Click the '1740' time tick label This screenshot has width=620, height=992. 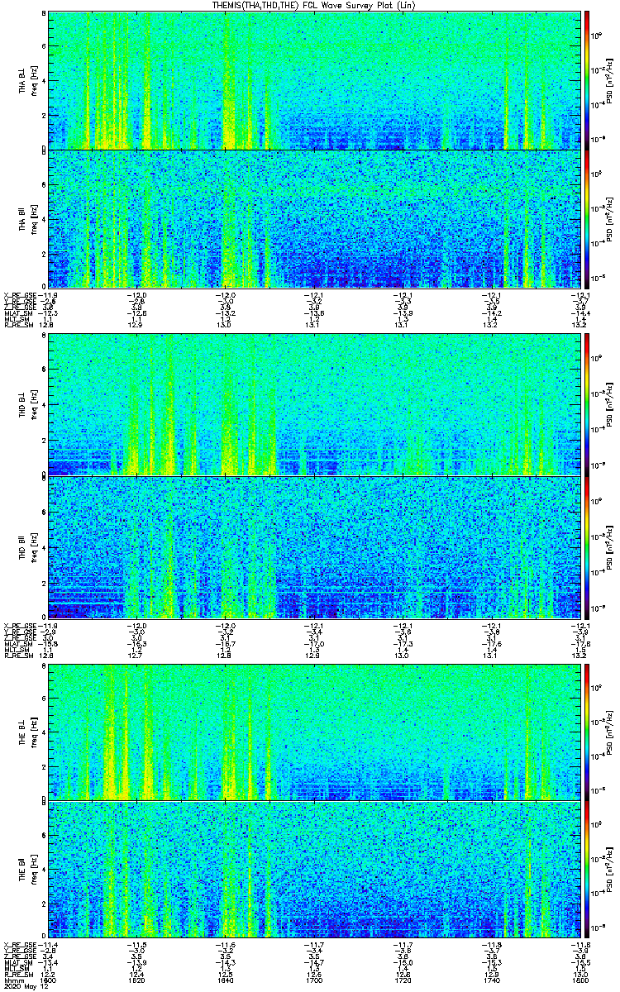pos(492,980)
